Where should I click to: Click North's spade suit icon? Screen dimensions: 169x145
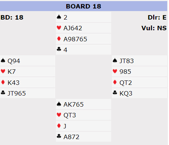click(x=59, y=17)
